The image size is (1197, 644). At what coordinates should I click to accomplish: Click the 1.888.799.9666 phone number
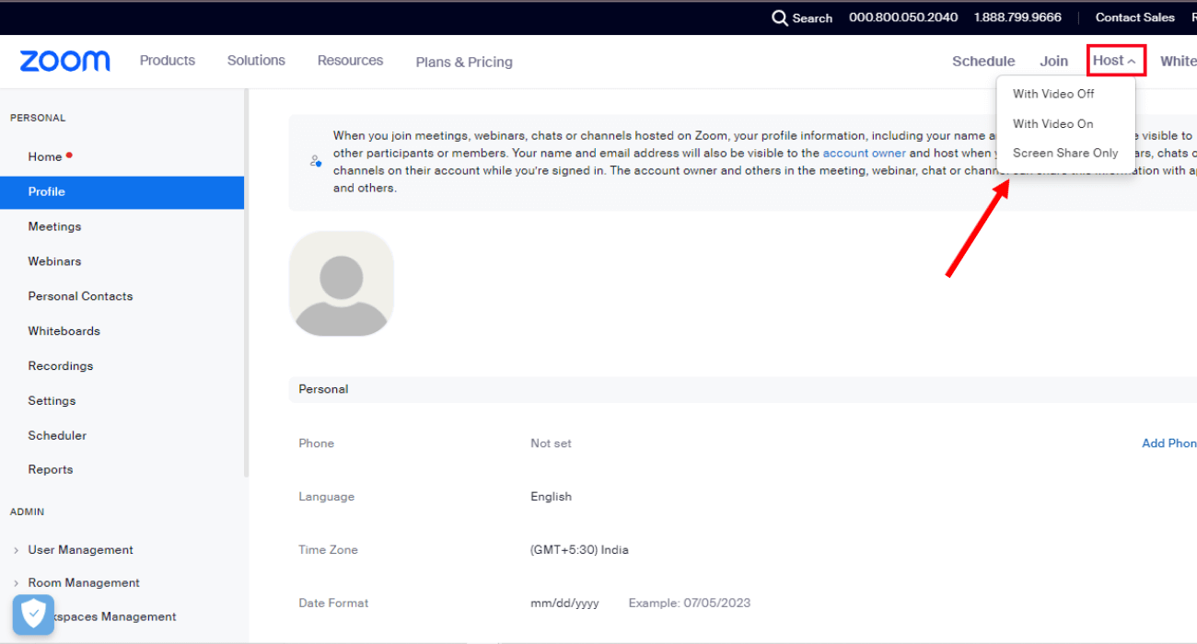click(1017, 17)
